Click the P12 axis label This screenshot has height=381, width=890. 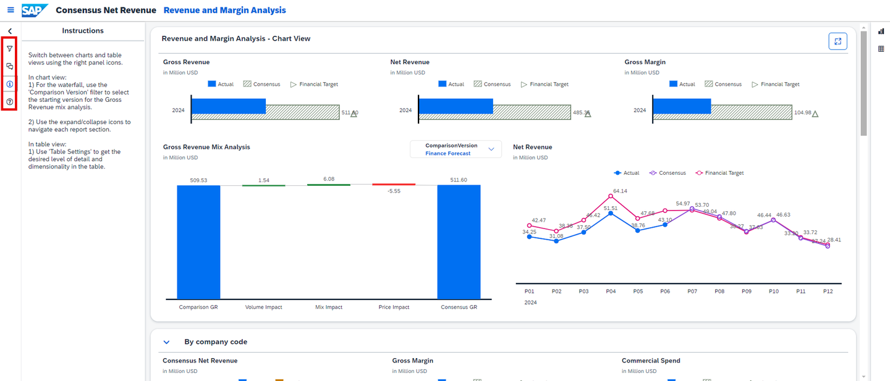(828, 291)
